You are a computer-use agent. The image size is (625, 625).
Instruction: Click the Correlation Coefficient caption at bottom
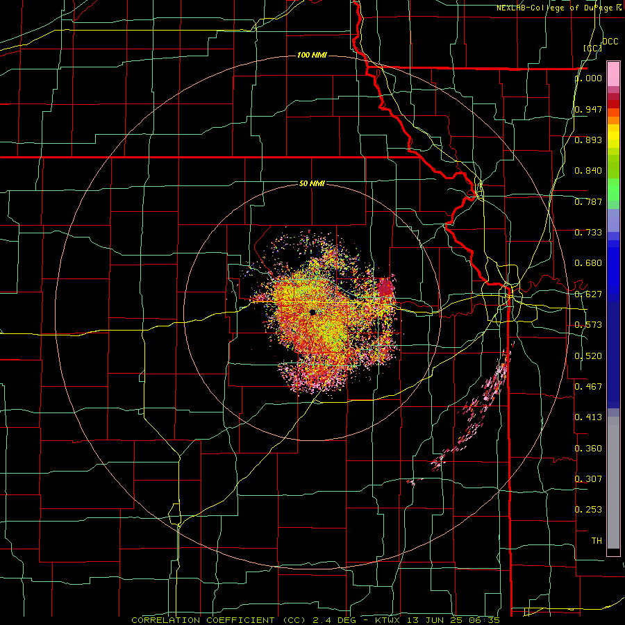point(315,620)
